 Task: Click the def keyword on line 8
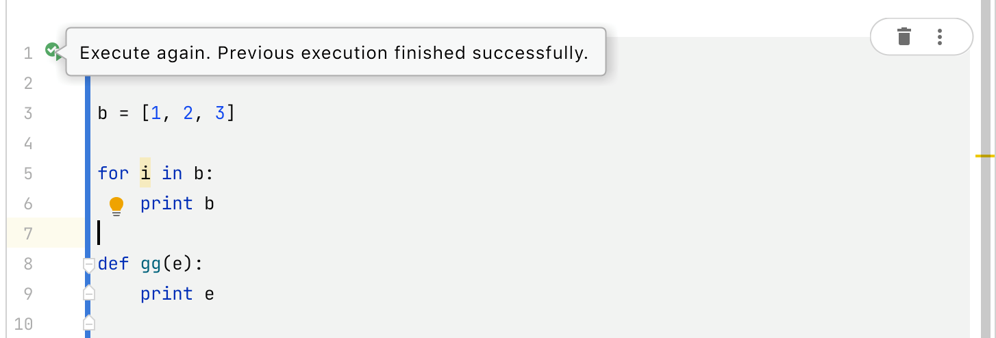coord(113,263)
